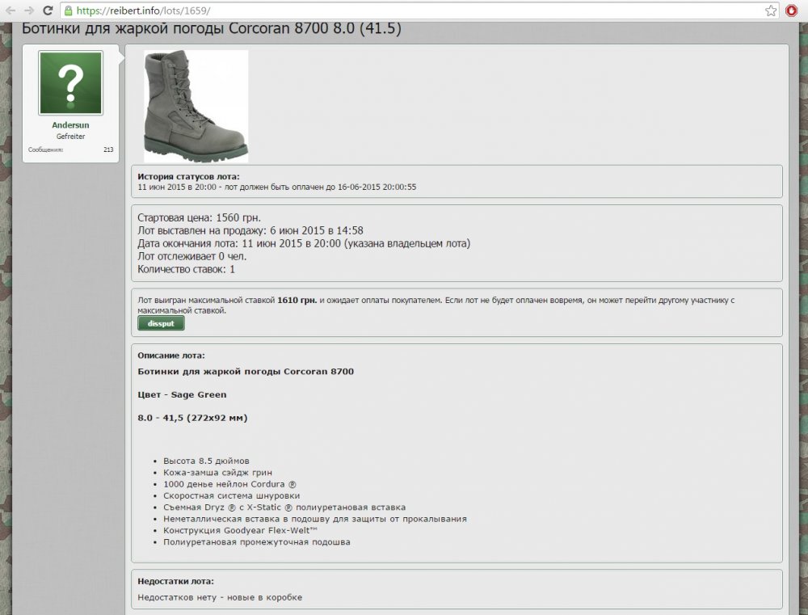Go forward with the browser forward arrow

(x=29, y=11)
